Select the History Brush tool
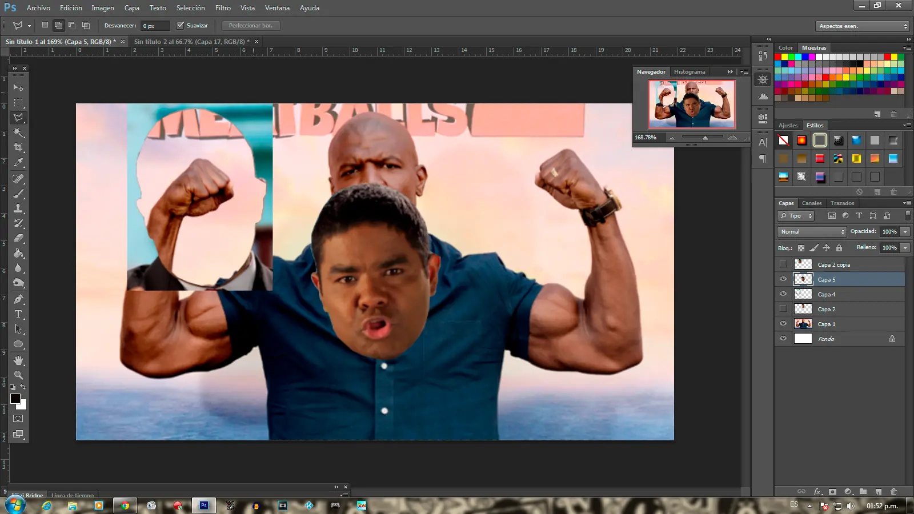 [x=18, y=223]
